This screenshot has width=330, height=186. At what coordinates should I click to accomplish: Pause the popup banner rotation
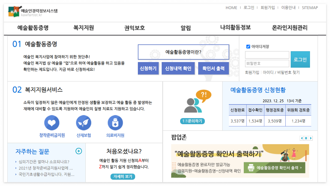(x=306, y=138)
